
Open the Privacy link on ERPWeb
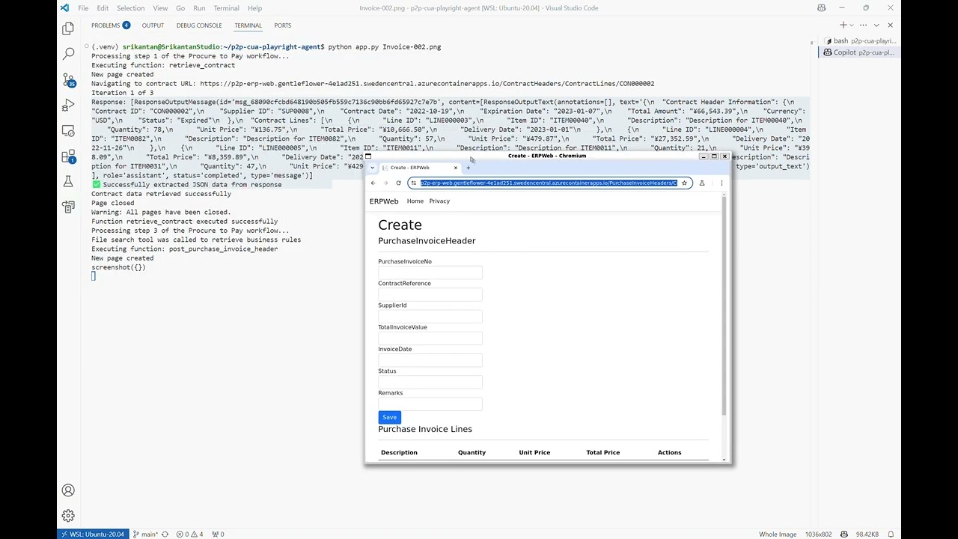[x=439, y=201]
